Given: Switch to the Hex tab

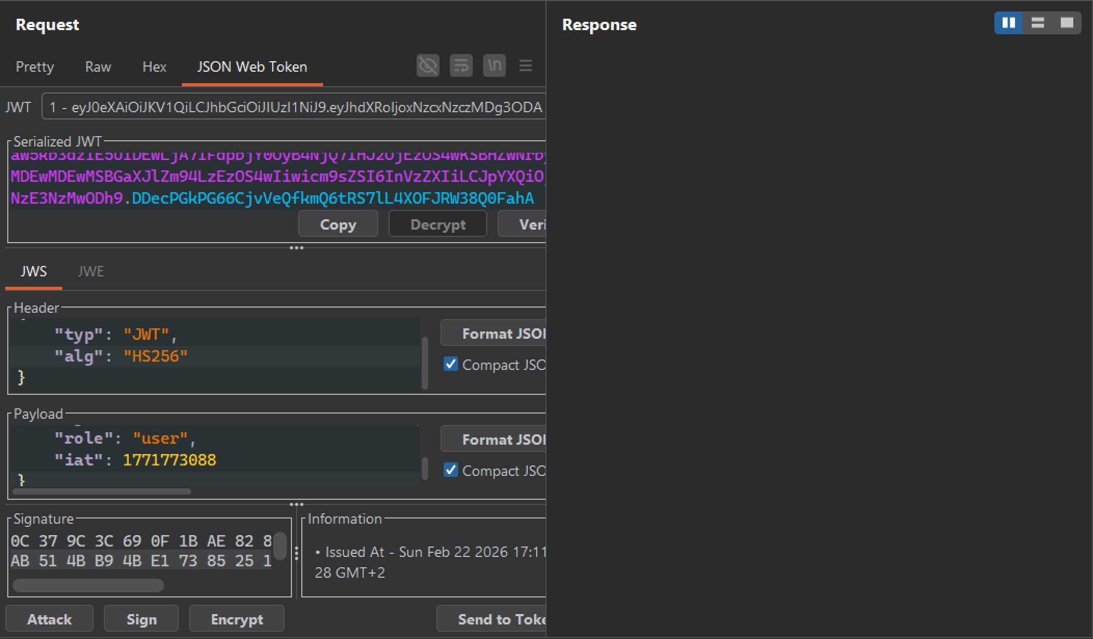Looking at the screenshot, I should pos(154,66).
